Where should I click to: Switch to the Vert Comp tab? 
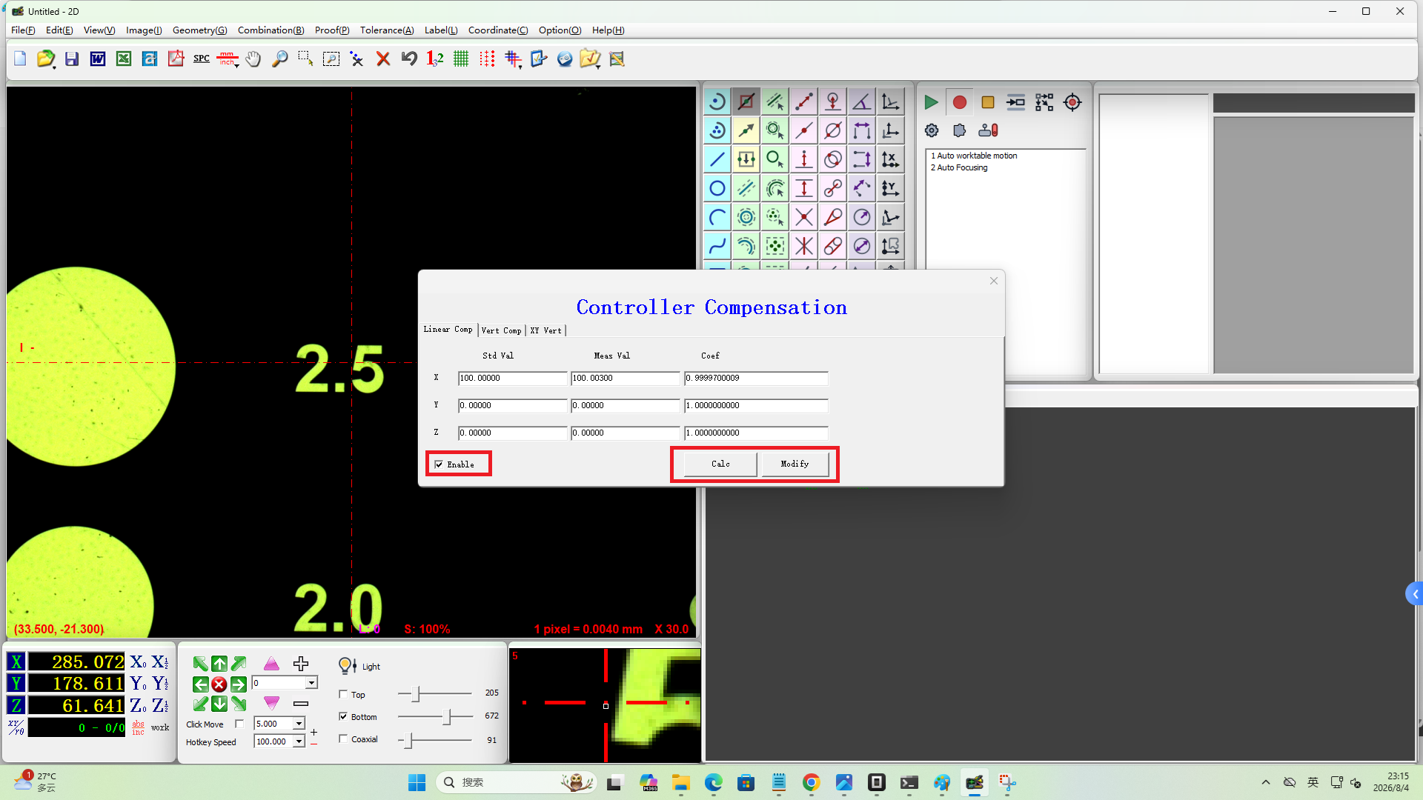point(502,330)
